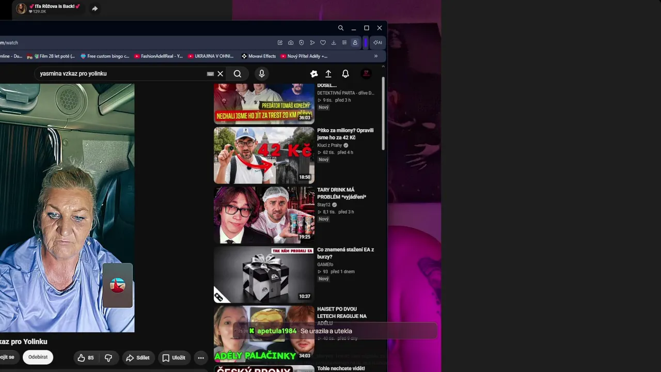Bookmark the page with the heart icon

click(323, 43)
